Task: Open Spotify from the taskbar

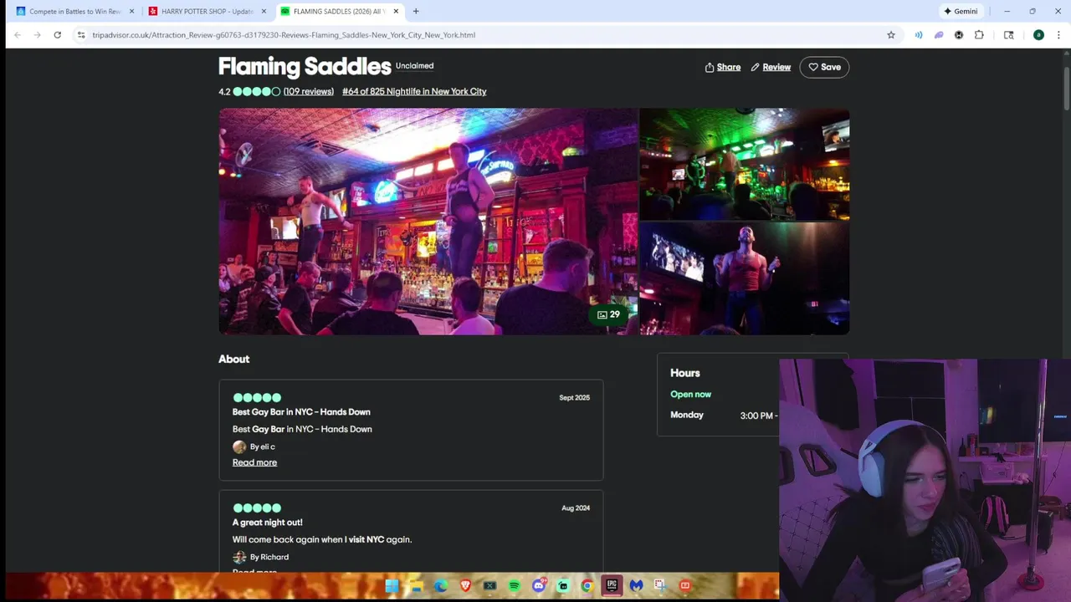Action: pos(514,586)
